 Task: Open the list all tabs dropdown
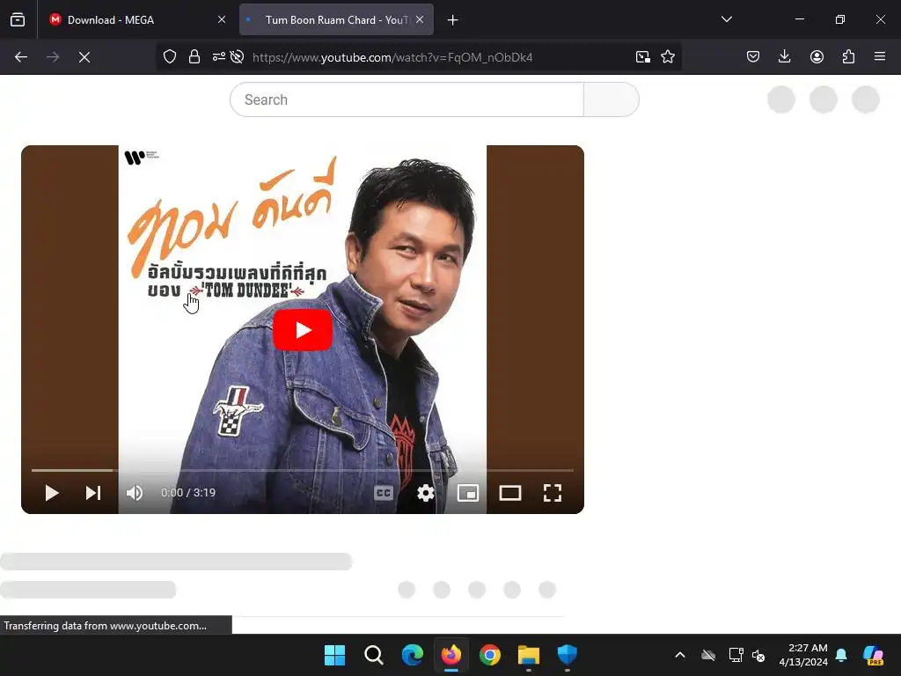pos(726,19)
